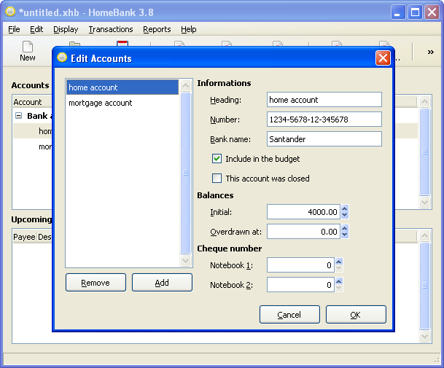The width and height of the screenshot is (444, 368).
Task: Open the Reports menu
Action: [x=157, y=29]
